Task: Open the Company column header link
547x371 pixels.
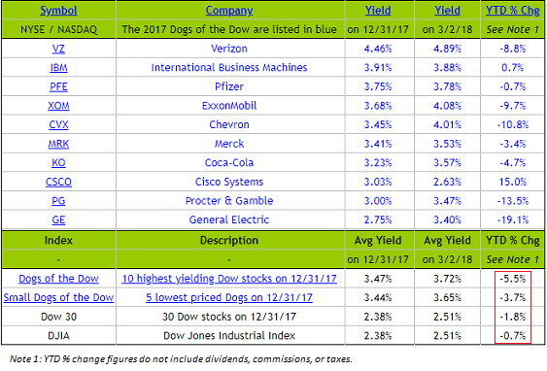Action: point(229,11)
